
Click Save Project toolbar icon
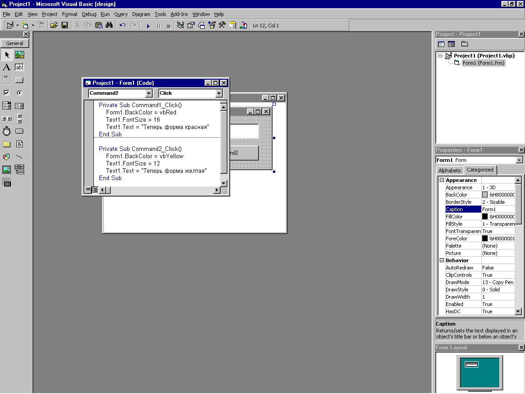65,25
